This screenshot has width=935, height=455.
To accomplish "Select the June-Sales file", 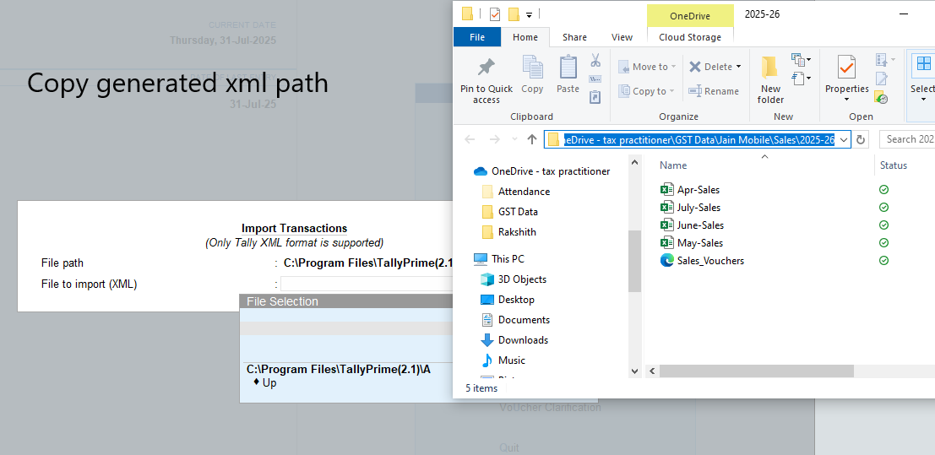I will click(x=692, y=225).
